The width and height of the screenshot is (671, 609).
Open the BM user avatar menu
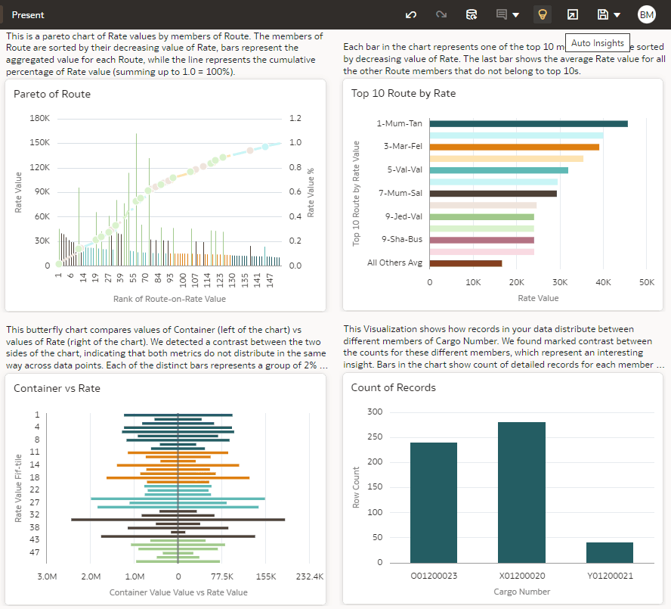646,14
